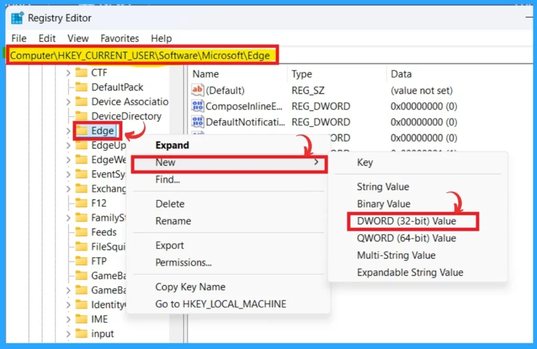537x349 pixels.
Task: Click the Device Association folder icon
Action: pos(81,102)
